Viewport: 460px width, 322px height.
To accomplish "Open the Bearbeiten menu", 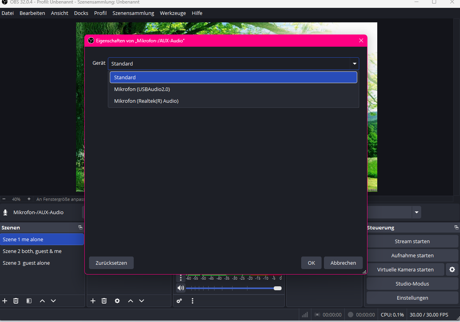I will pos(32,13).
